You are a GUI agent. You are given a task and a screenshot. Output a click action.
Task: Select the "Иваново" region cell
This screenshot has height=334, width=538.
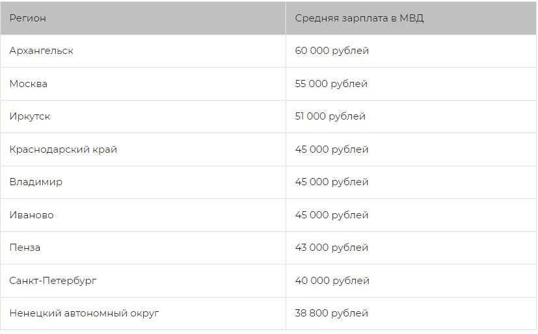31,215
